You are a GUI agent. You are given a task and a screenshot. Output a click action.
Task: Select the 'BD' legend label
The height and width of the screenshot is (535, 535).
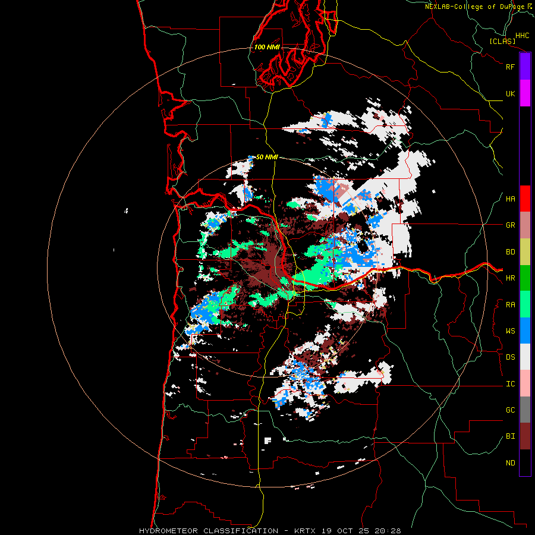[510, 252]
